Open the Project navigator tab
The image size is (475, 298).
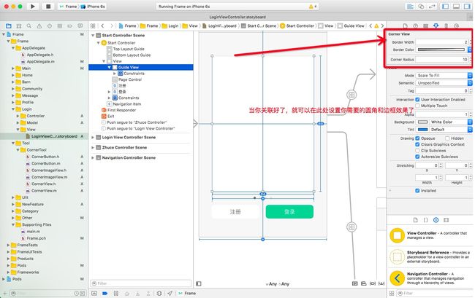[9, 26]
